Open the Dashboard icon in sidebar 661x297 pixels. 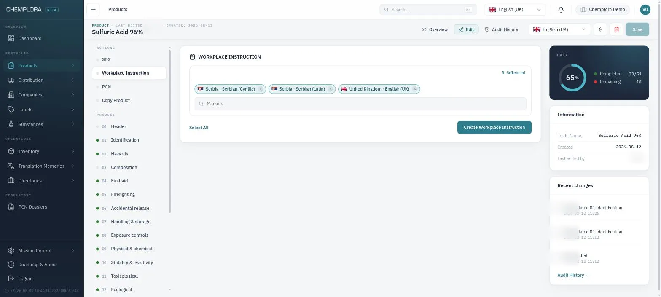(11, 38)
